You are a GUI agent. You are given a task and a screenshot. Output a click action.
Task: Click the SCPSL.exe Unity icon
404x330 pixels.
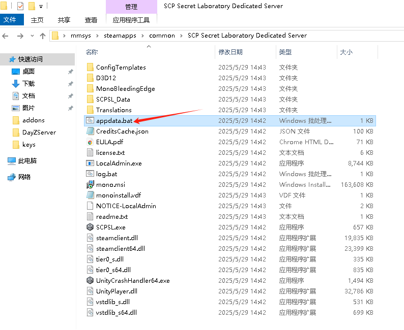(x=90, y=227)
